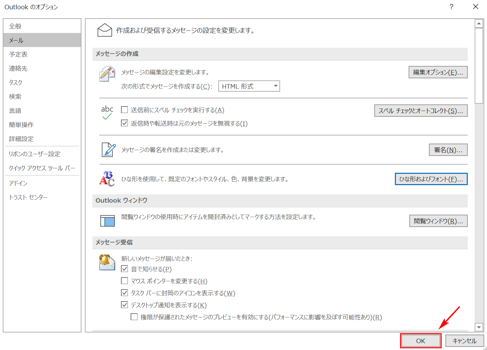Open 言語 options category

point(42,111)
